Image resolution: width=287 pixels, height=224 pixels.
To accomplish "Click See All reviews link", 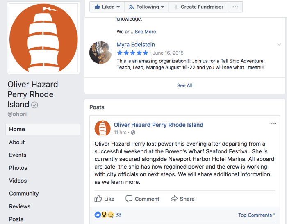I will point(184,85).
